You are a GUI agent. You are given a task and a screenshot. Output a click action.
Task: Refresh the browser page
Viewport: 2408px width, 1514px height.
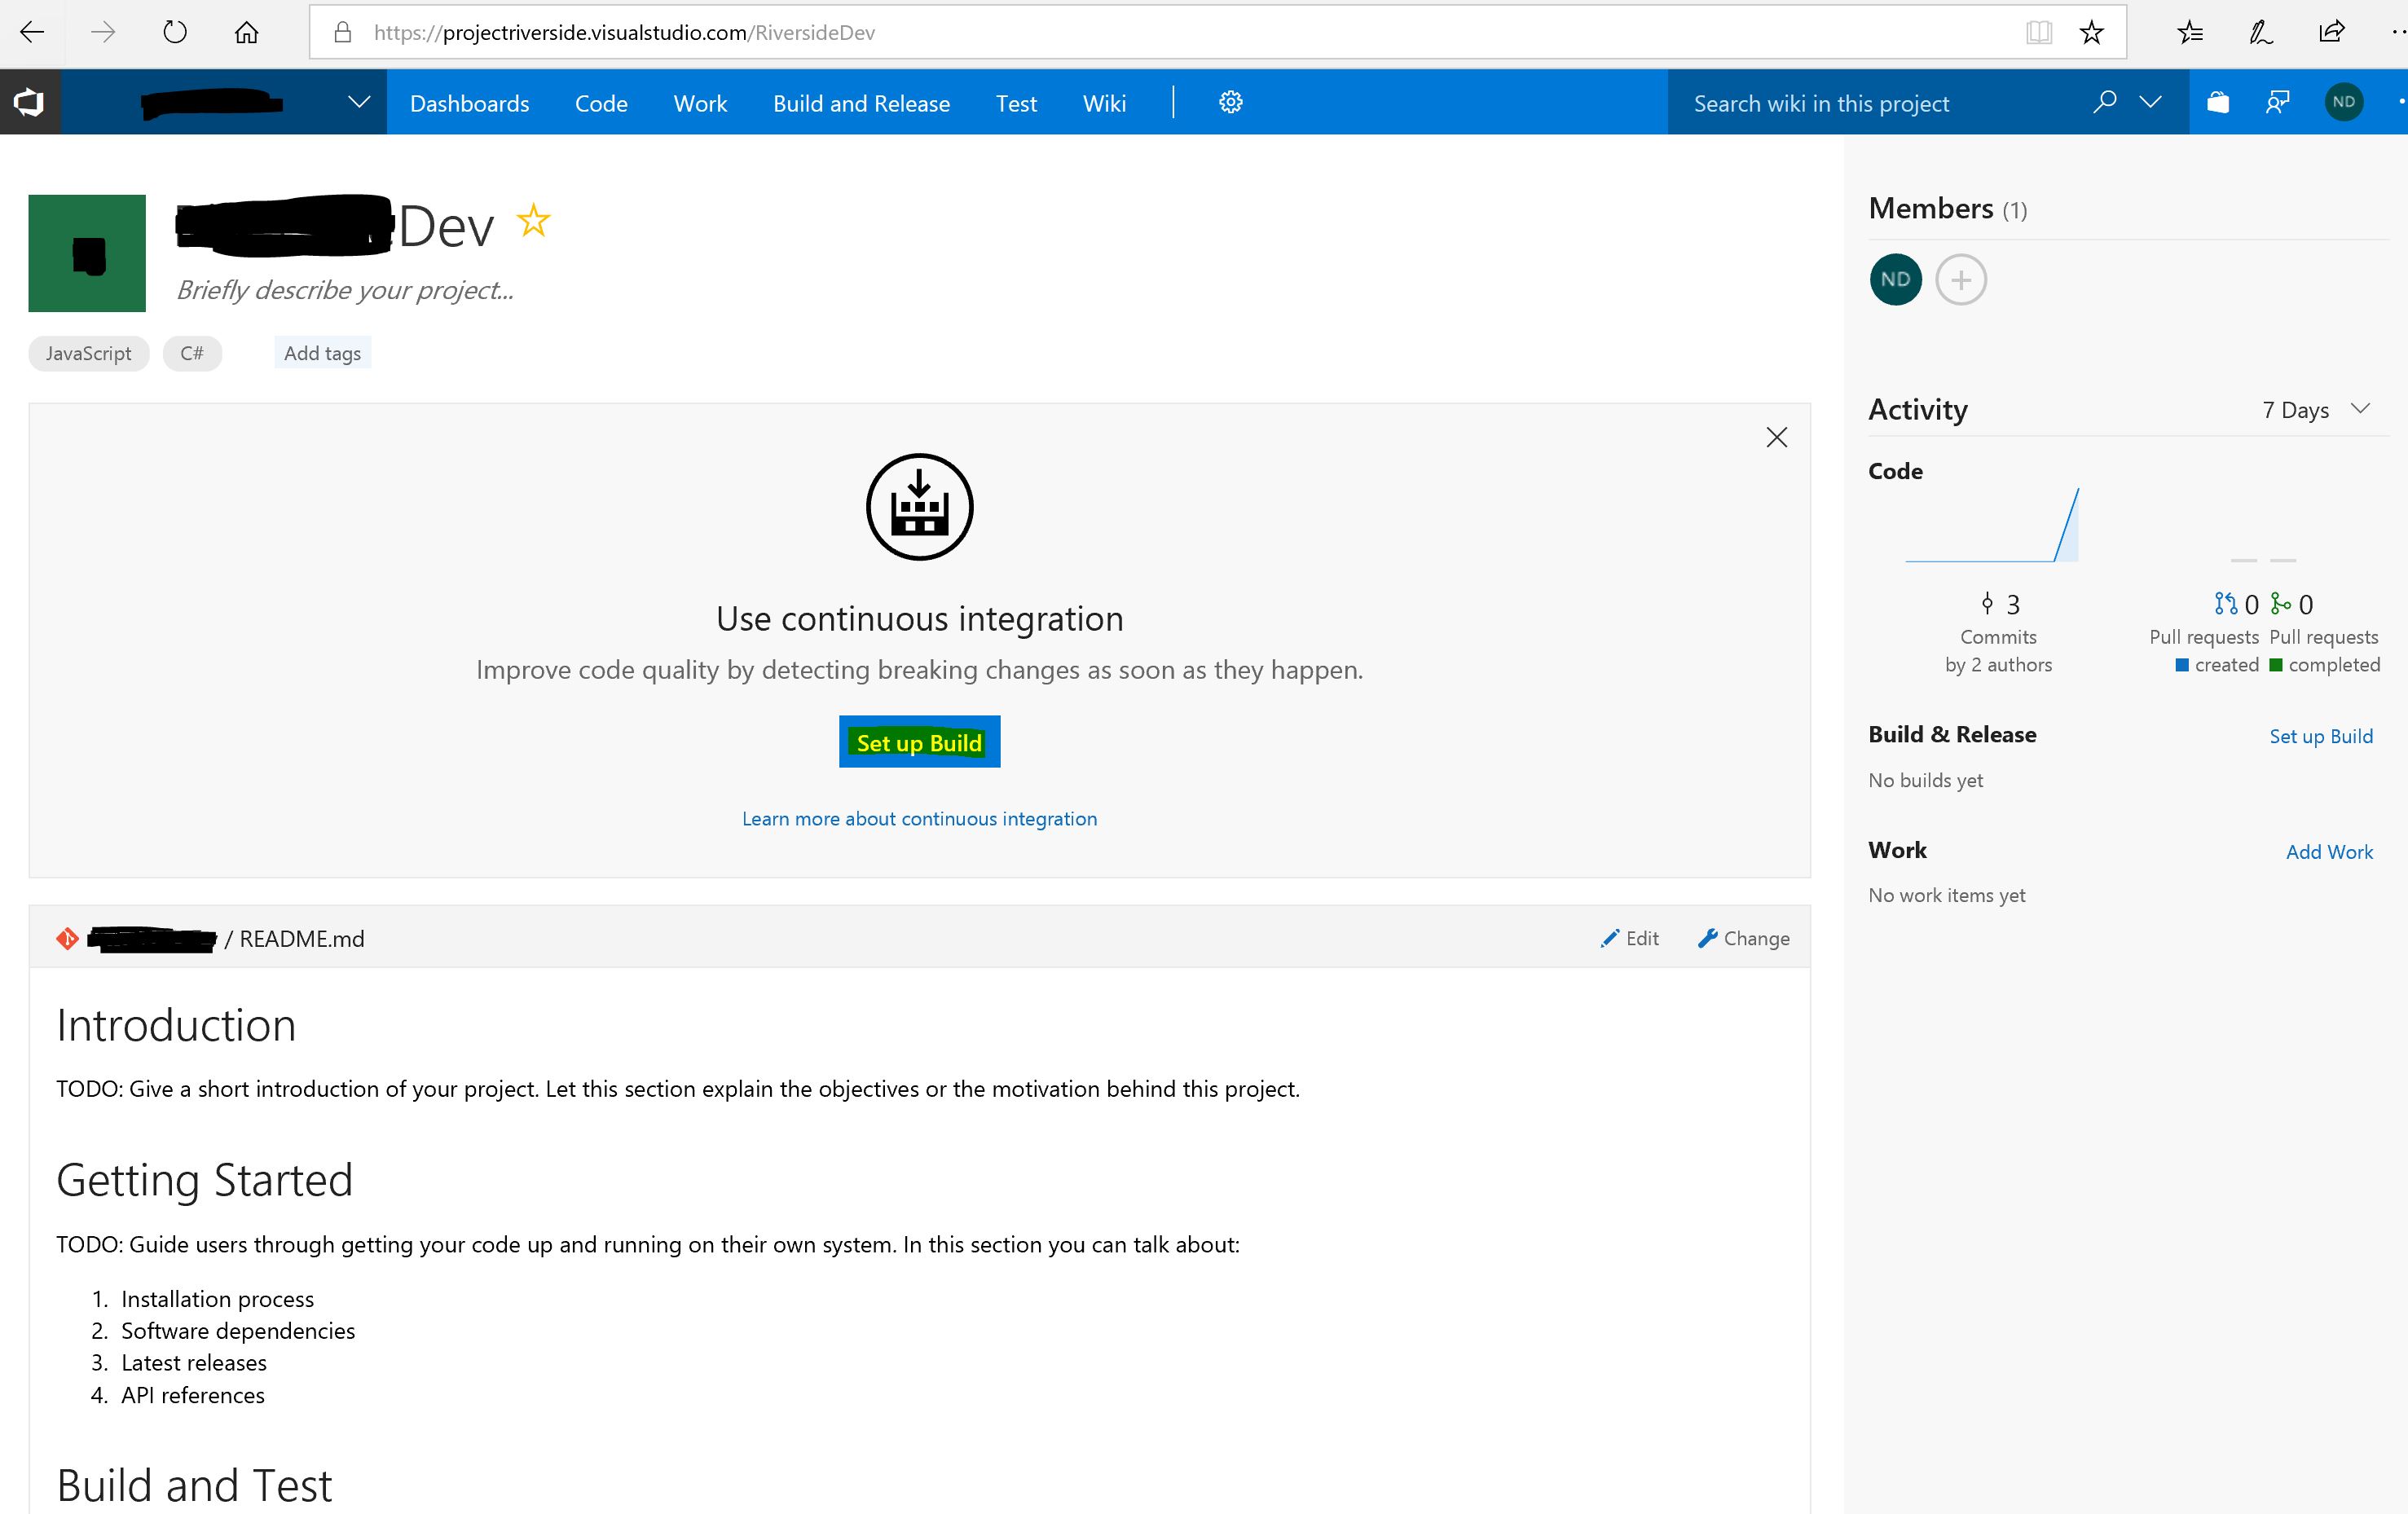[175, 33]
